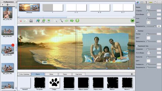Add a new image box

(38, 21)
